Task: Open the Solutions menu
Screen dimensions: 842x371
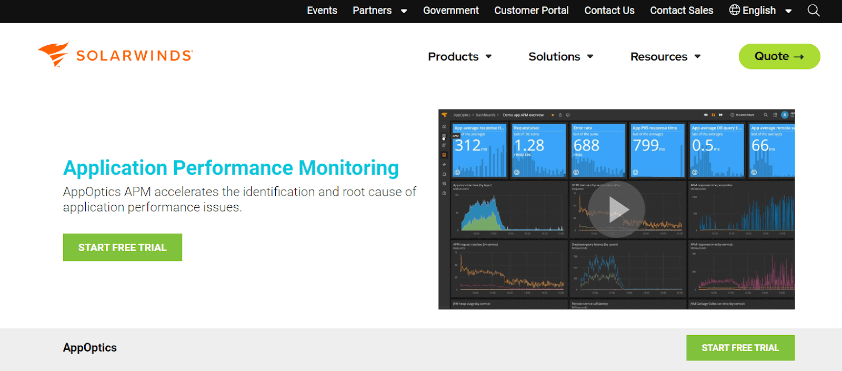Action: click(x=554, y=56)
